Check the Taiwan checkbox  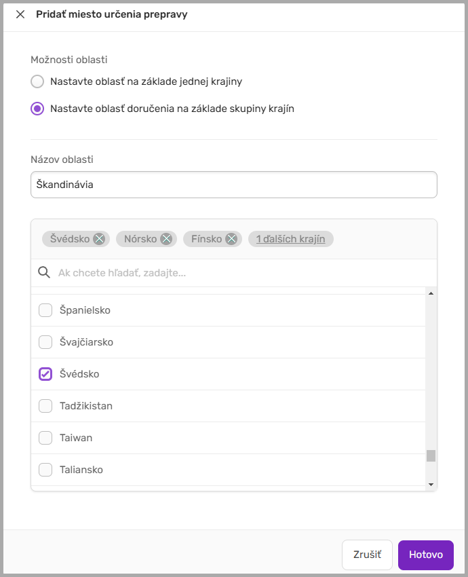coord(45,438)
